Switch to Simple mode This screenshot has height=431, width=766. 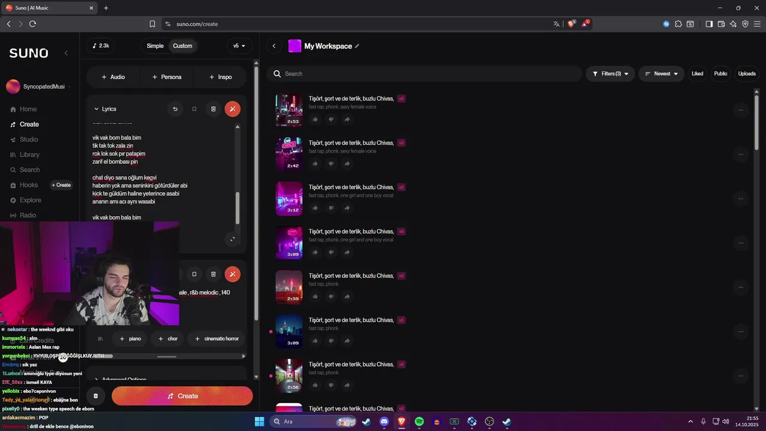coord(155,46)
